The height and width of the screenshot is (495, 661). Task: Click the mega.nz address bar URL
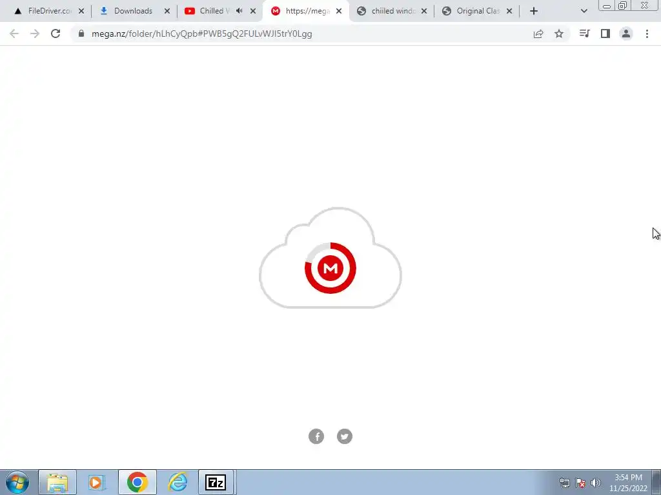[201, 34]
